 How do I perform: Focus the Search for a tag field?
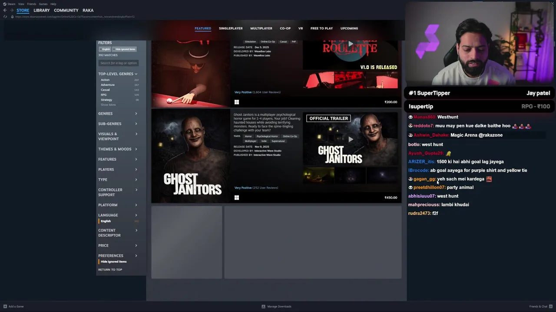119,63
